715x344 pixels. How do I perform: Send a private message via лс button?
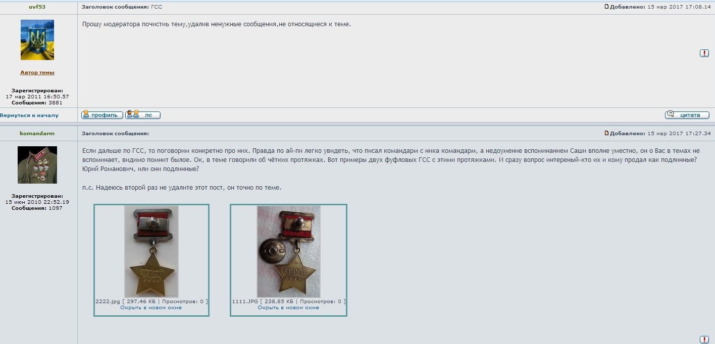[x=143, y=115]
